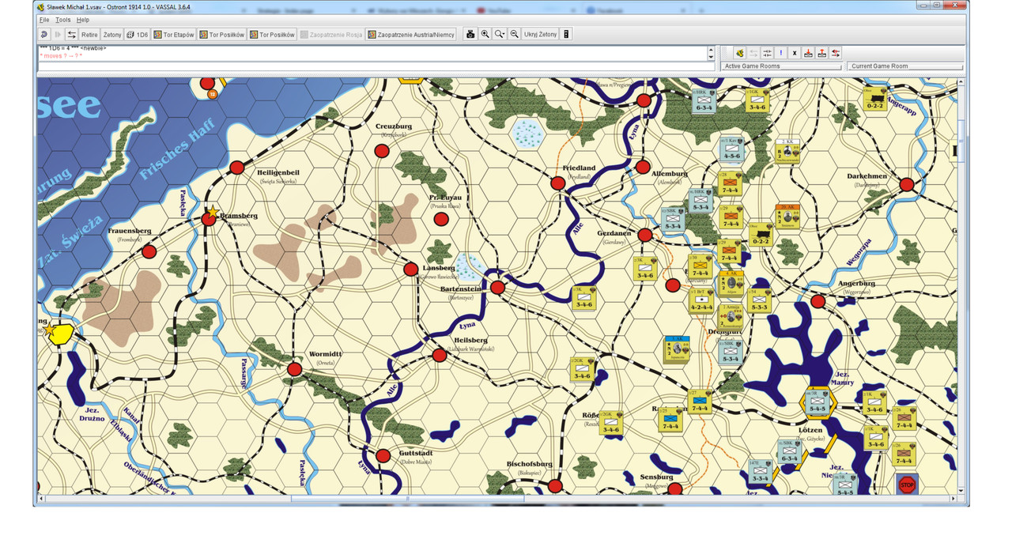Open the File menu
1012x543 pixels.
[x=44, y=20]
